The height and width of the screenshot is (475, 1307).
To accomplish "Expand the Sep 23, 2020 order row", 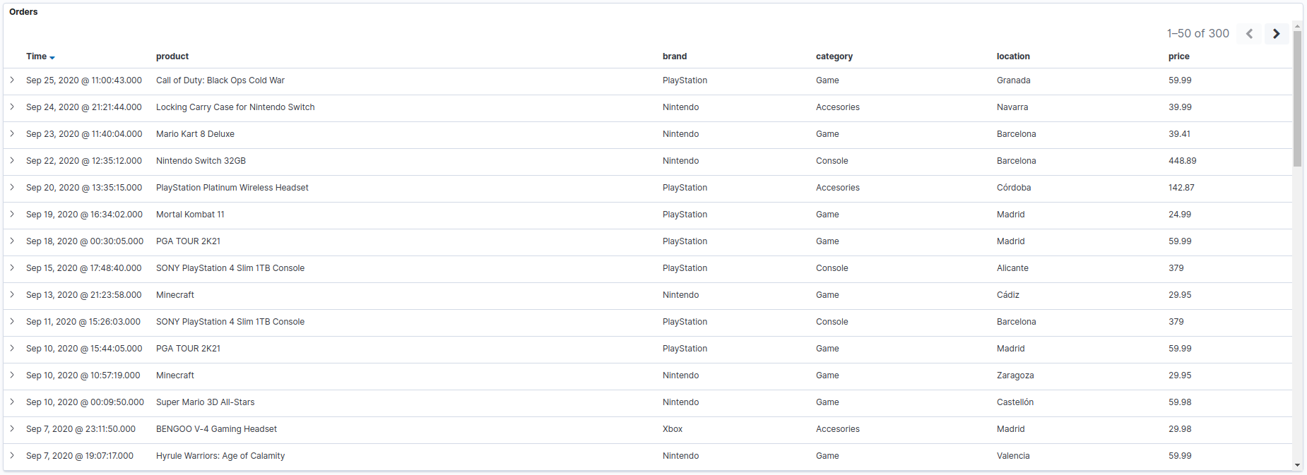I will (12, 134).
